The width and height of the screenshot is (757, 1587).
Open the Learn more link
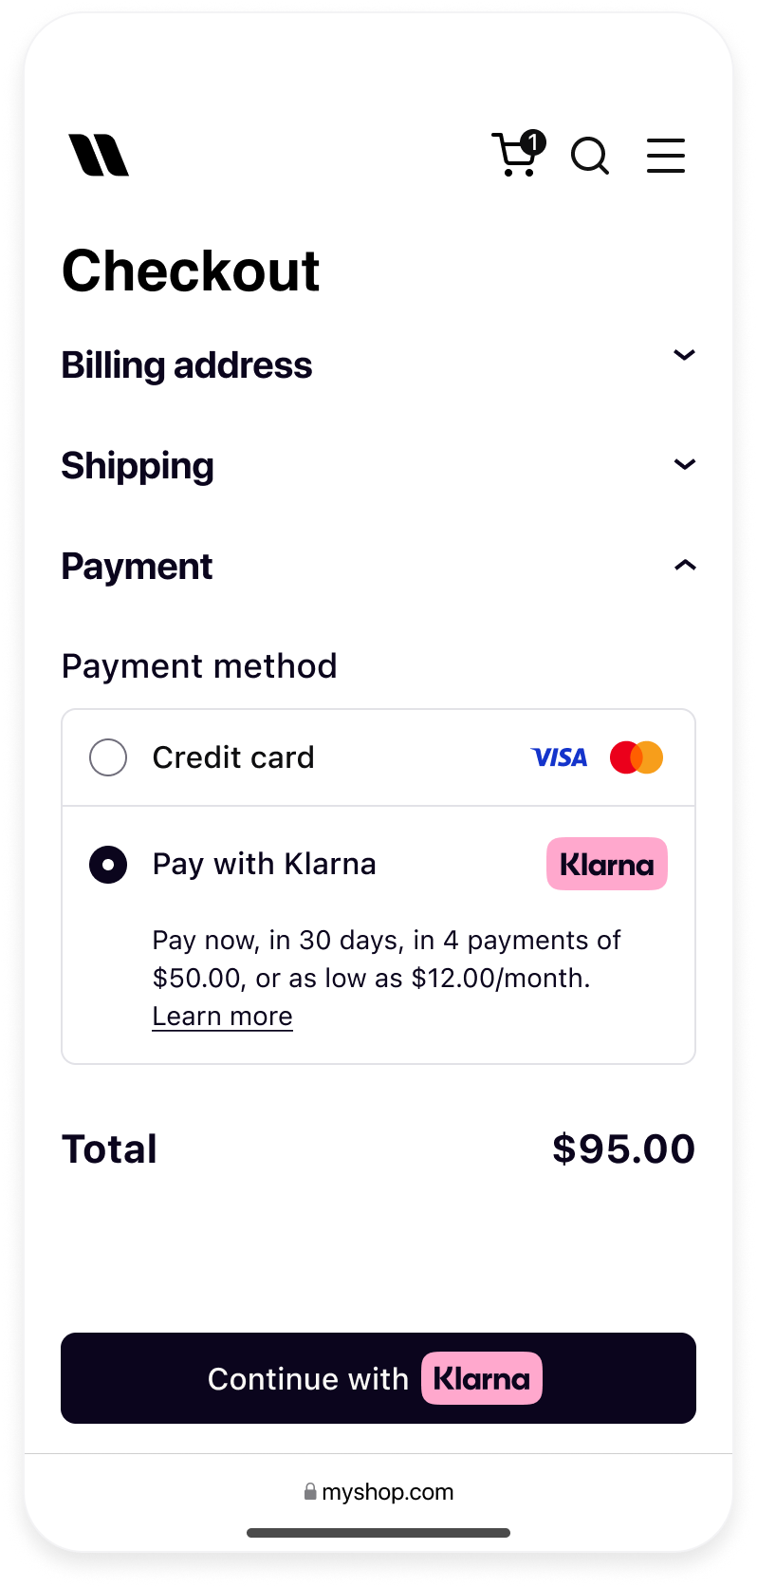click(x=222, y=1017)
